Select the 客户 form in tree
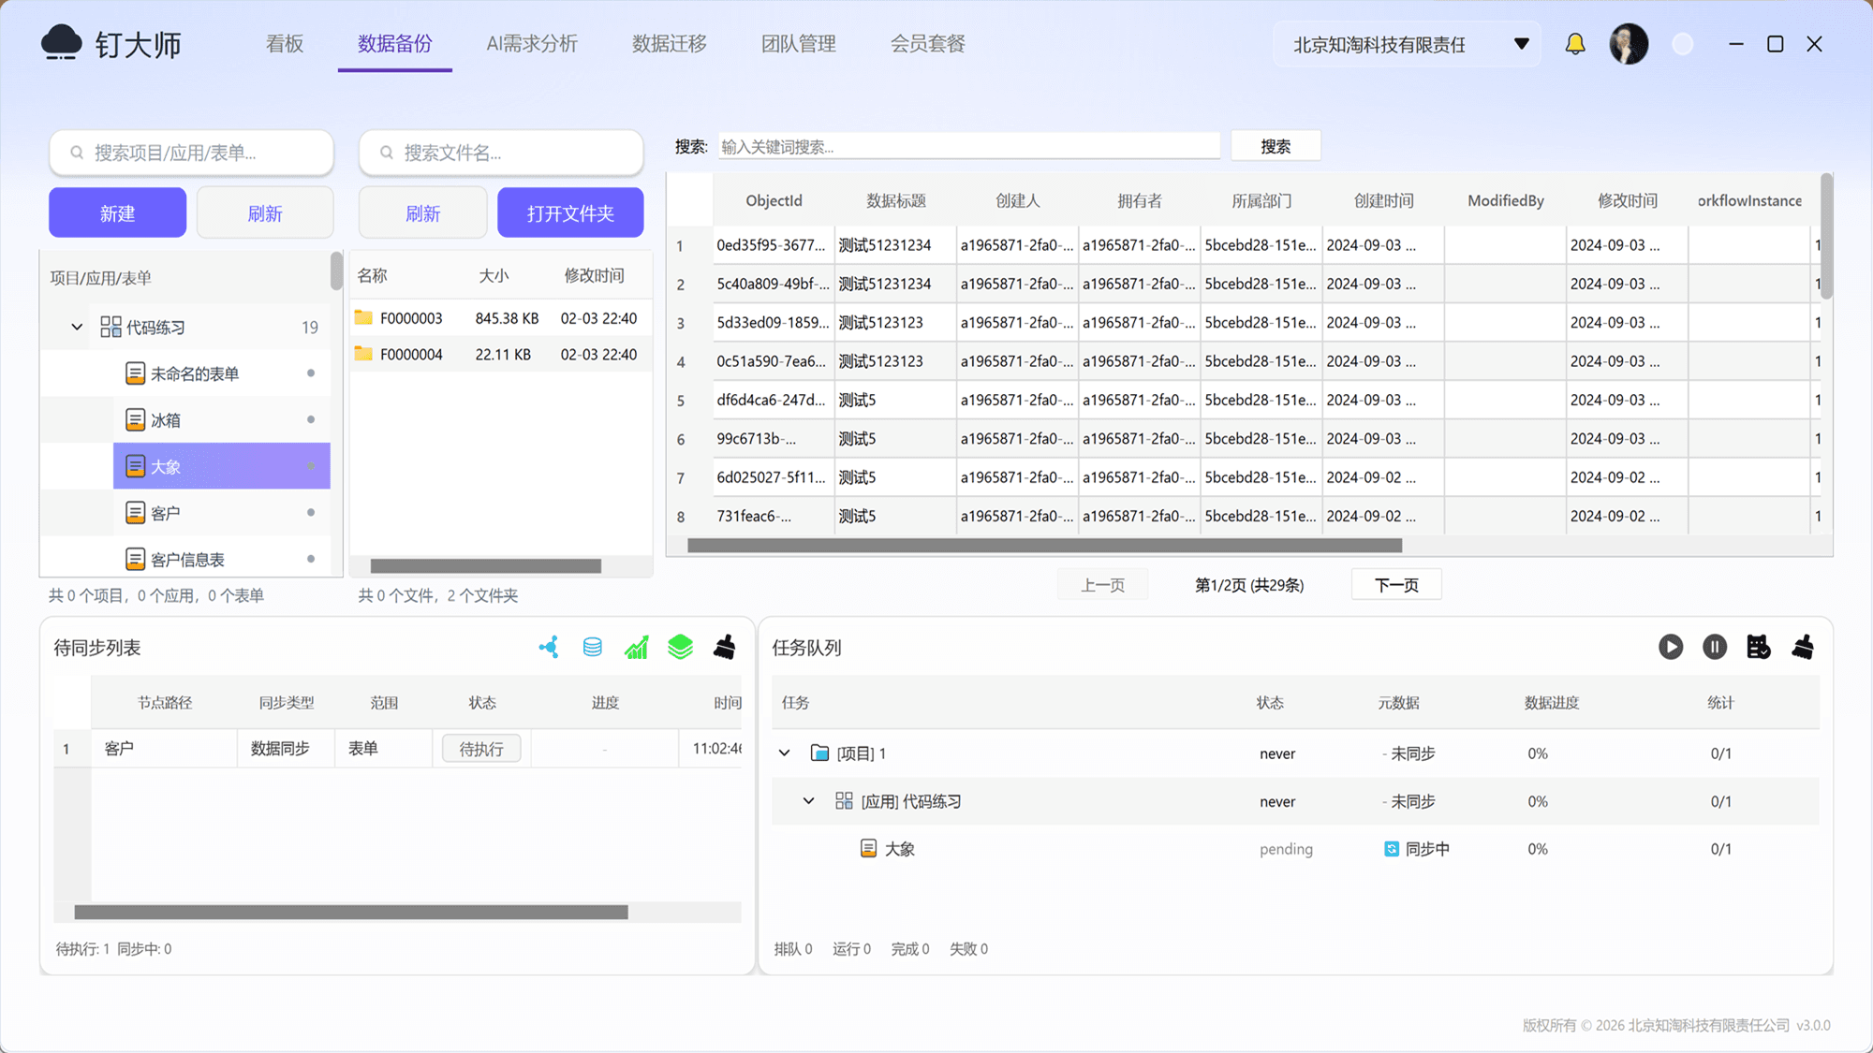The image size is (1873, 1053). 222,512
